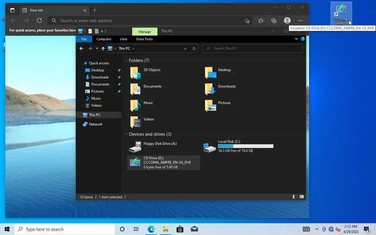Refresh the This PC view
376x235 pixels.
(194, 48)
